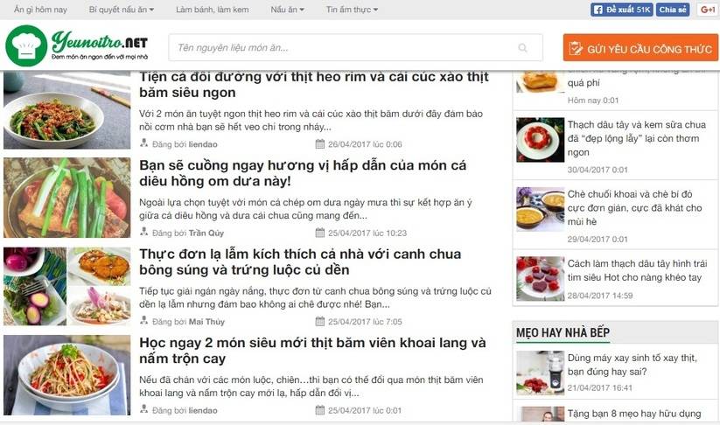This screenshot has width=720, height=425.
Task: Click the sidebar date 21/04/2017 16:41
Action: [599, 387]
